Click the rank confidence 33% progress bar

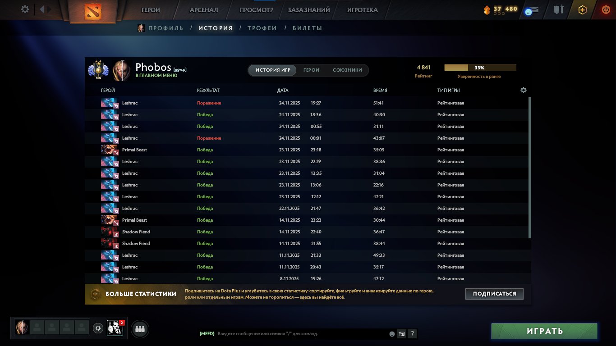(x=480, y=68)
